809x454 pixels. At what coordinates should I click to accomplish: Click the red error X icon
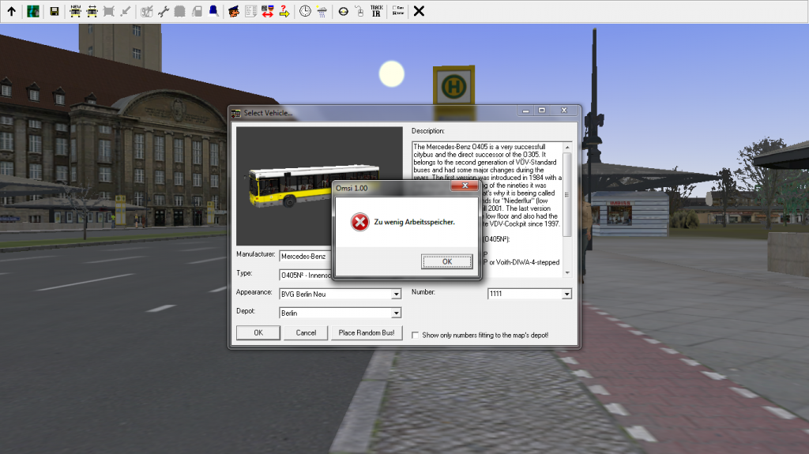coord(359,223)
